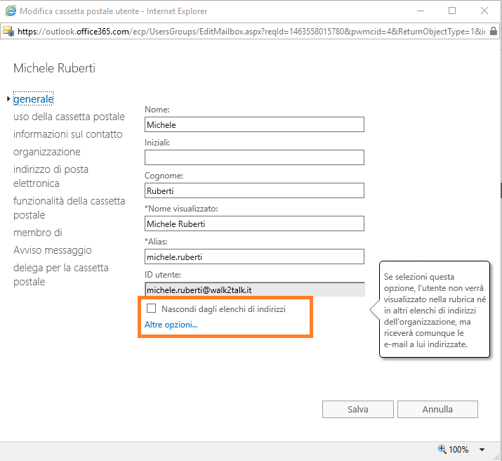Switch to organizzazione section
This screenshot has height=461, width=502.
(46, 152)
